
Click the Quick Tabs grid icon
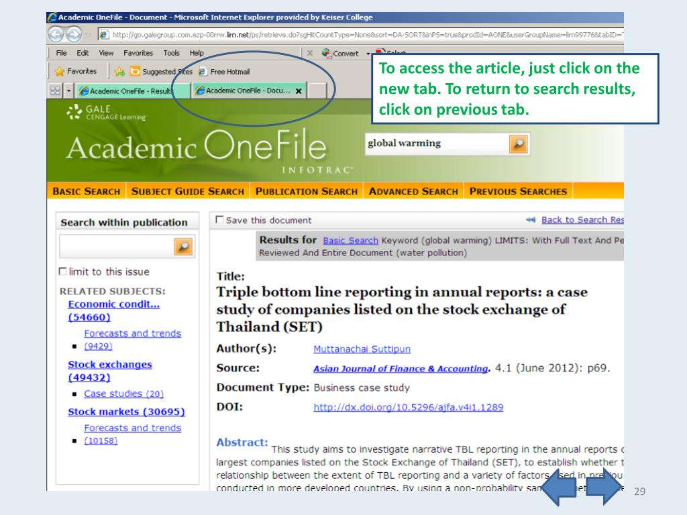55,91
